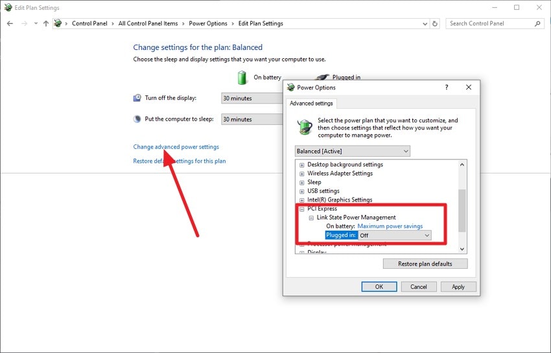The width and height of the screenshot is (551, 353).
Task: Go up one level with up arrow
Action: [46, 23]
